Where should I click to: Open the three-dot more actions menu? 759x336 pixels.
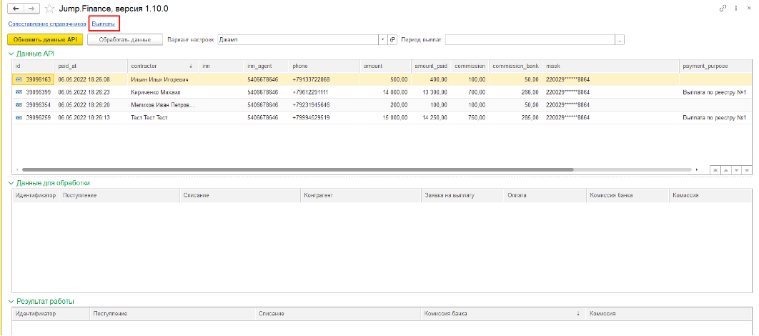click(735, 8)
